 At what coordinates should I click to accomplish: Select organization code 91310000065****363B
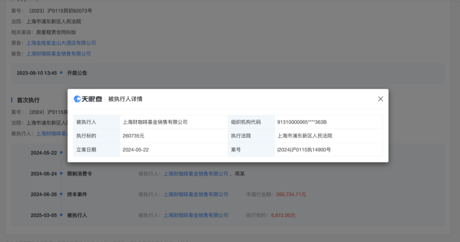302,122
